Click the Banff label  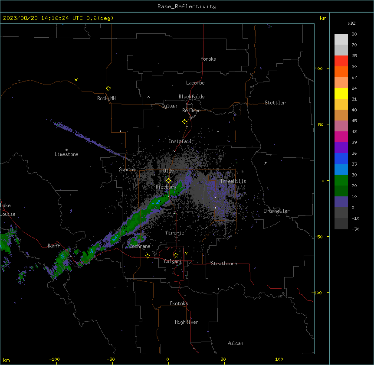point(54,246)
